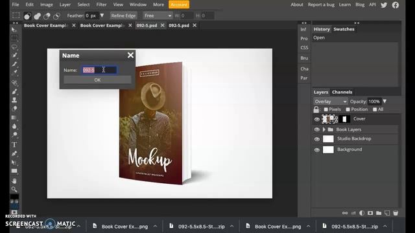Click the black foreground color swatch

(x=14, y=197)
